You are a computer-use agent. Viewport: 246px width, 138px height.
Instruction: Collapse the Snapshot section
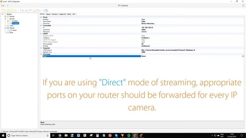41,48
